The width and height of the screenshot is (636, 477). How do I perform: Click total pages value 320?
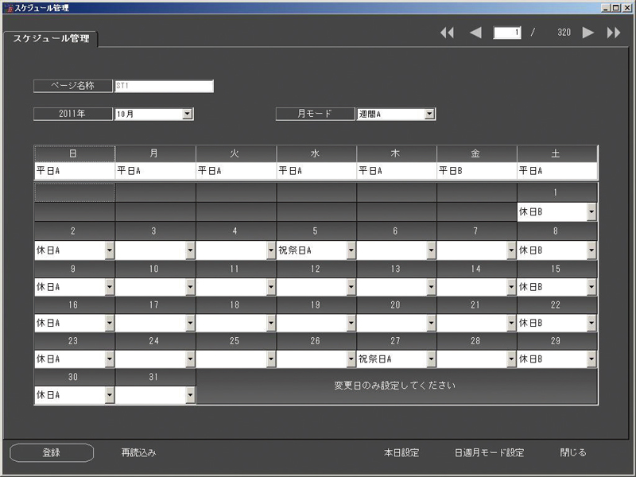coord(564,33)
